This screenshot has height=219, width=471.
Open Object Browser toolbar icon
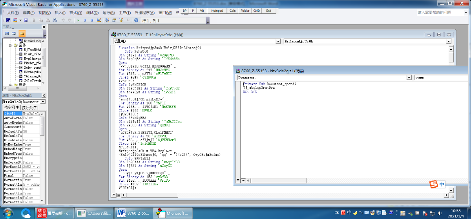(x=121, y=20)
